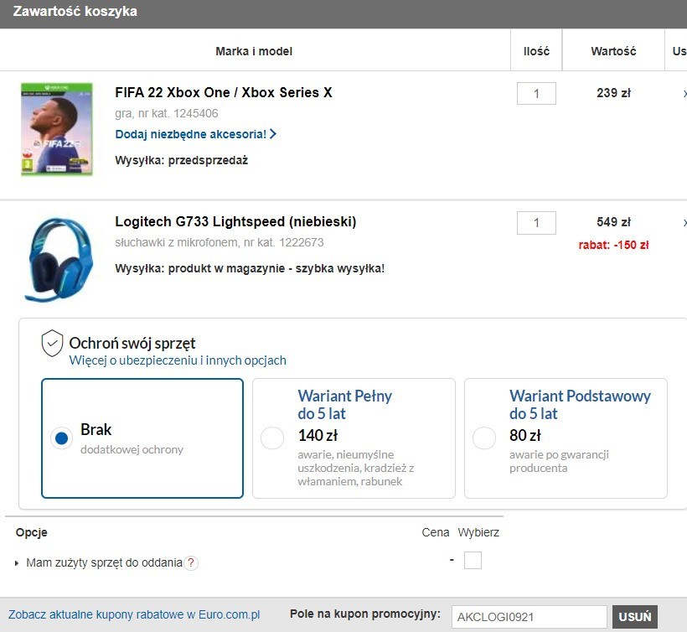Click the quantity field for FIFA 22
Screen dimensions: 687x632
click(536, 93)
